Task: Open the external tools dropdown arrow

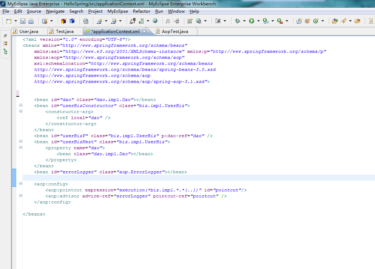Action: pos(287,21)
